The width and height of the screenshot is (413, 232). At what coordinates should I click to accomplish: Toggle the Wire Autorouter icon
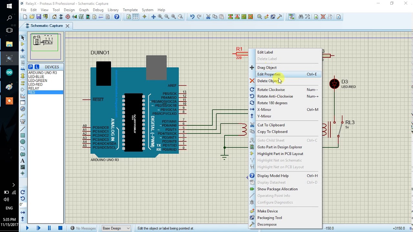coord(292,17)
